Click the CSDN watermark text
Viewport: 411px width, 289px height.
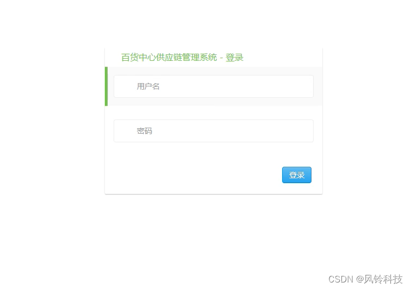(341, 279)
